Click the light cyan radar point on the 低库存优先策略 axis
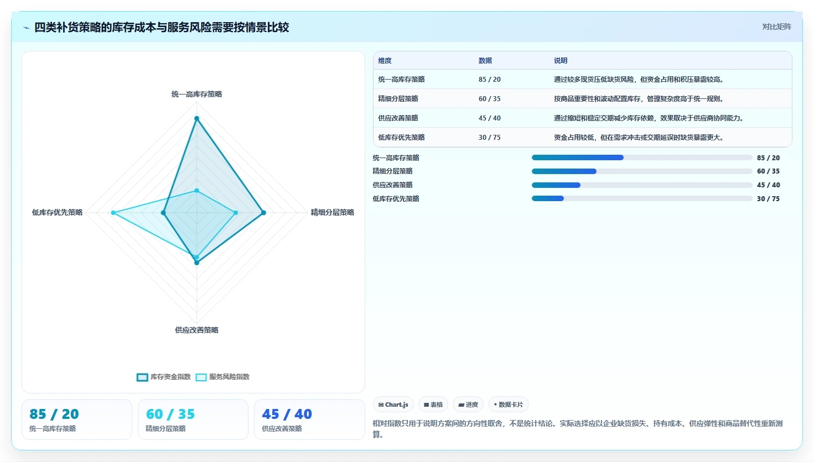 (x=113, y=213)
